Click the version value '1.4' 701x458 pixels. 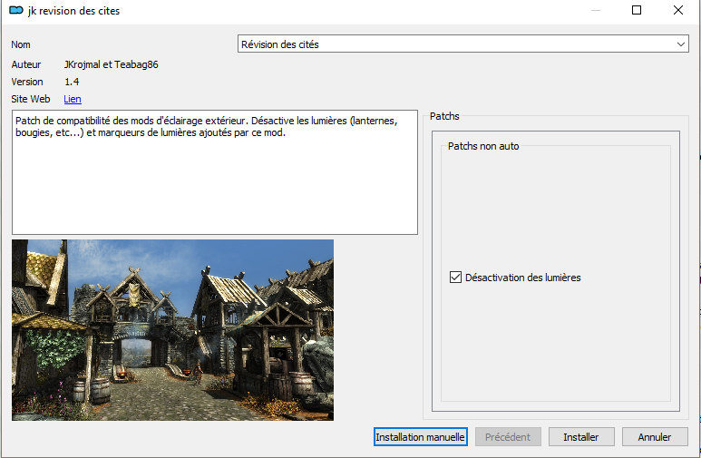pyautogui.click(x=72, y=82)
